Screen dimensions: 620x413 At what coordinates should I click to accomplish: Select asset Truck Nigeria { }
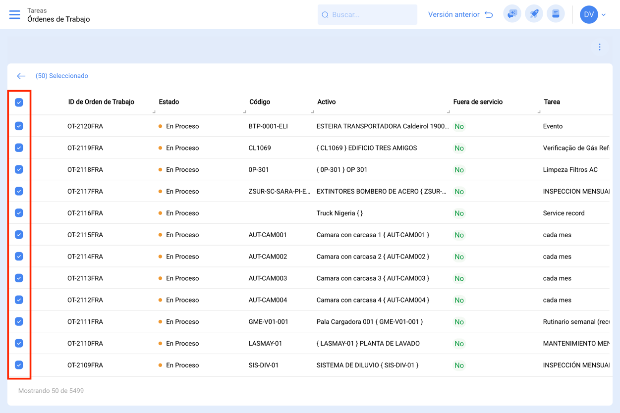click(339, 213)
